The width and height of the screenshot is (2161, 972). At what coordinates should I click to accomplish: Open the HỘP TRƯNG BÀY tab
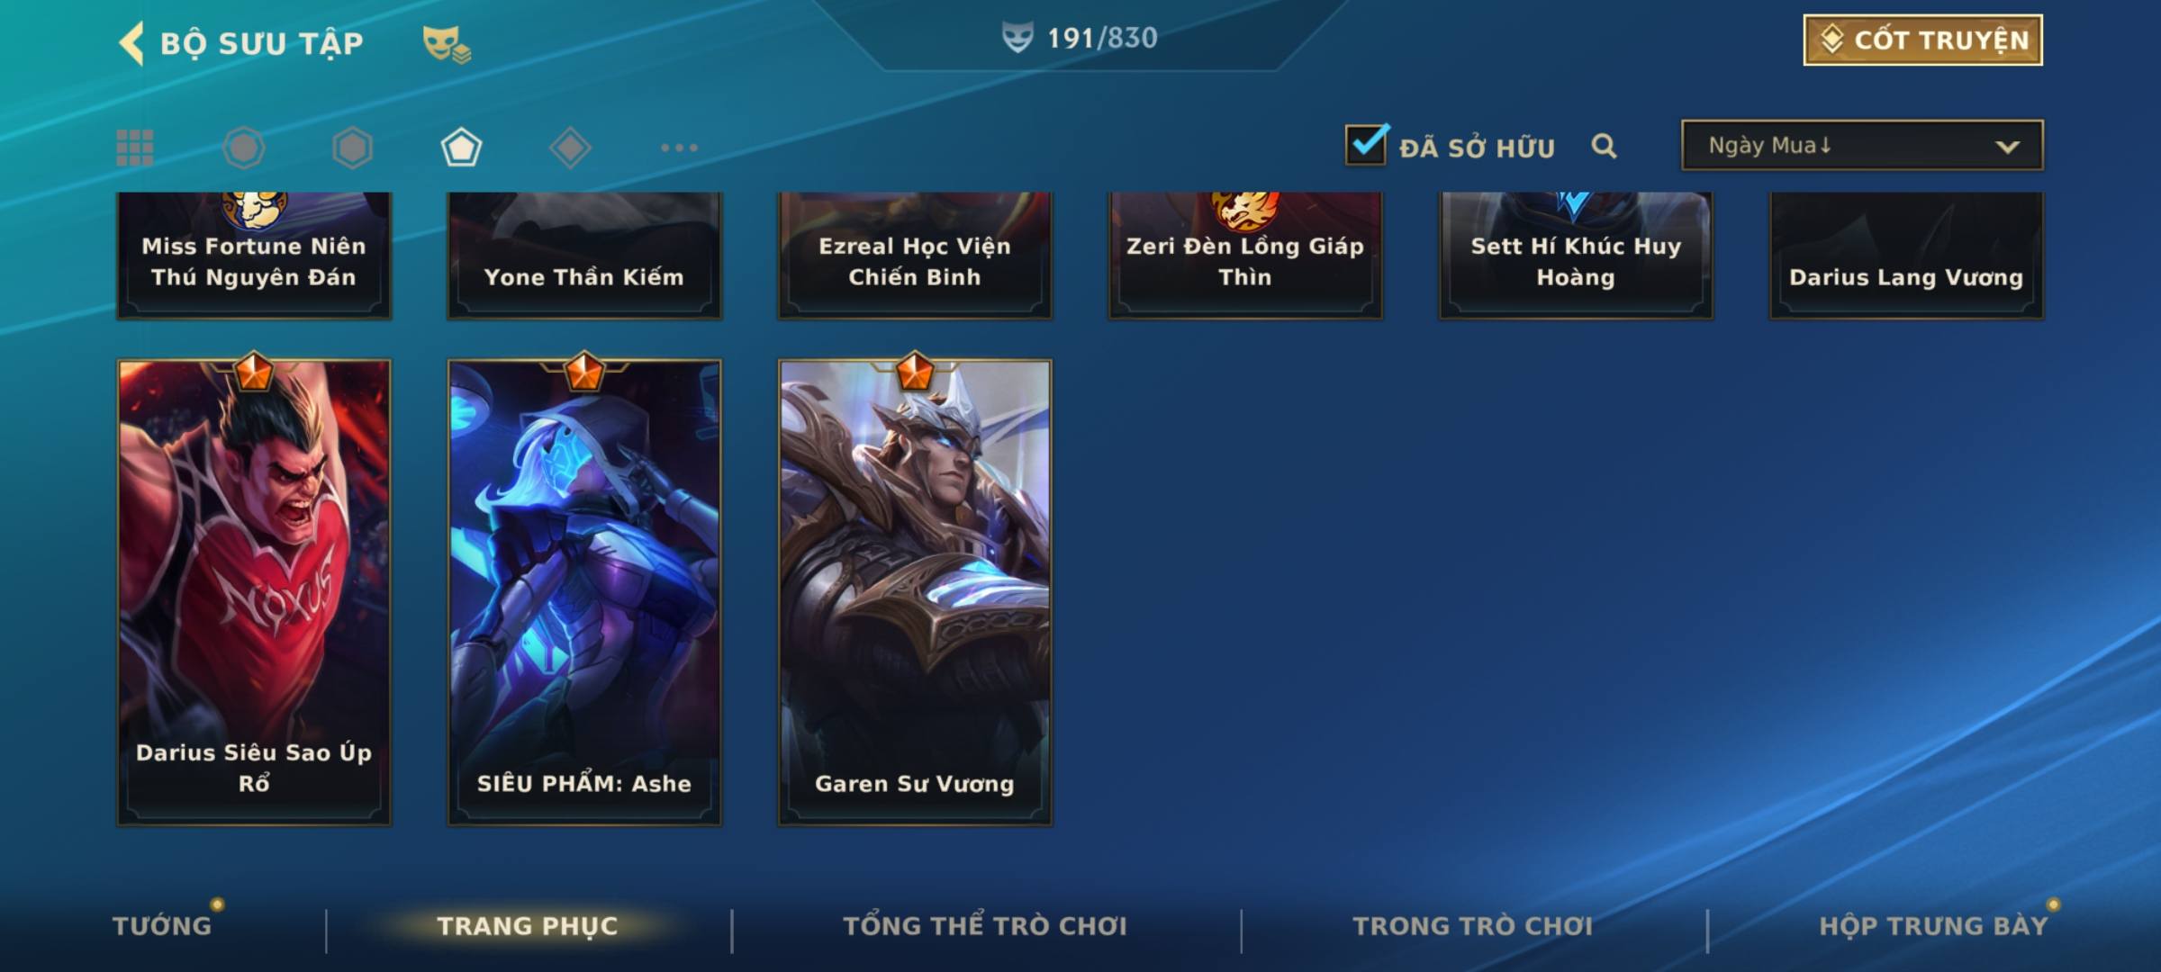(x=1933, y=925)
